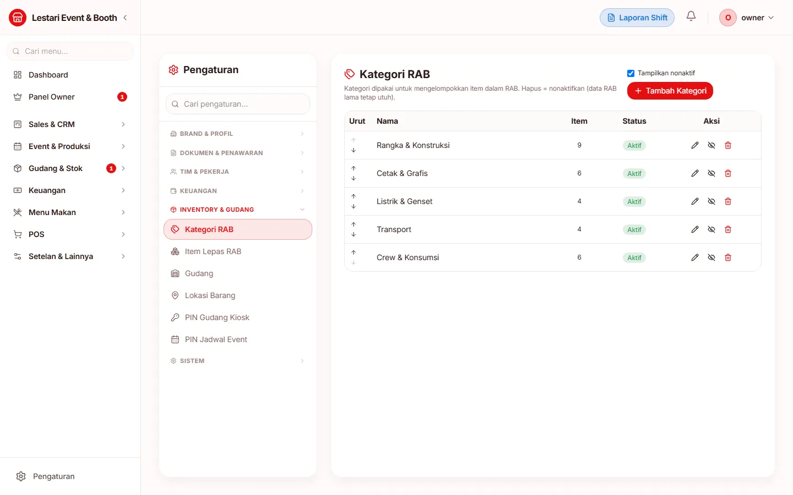
Task: Deactivate the Crew & Konsumsi category
Action: point(711,257)
